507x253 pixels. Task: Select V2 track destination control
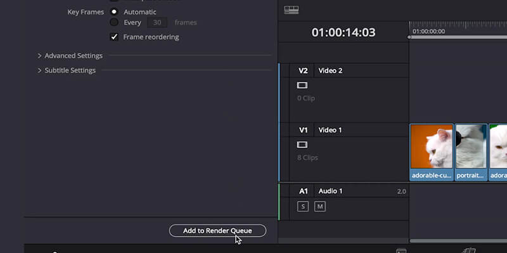(303, 71)
